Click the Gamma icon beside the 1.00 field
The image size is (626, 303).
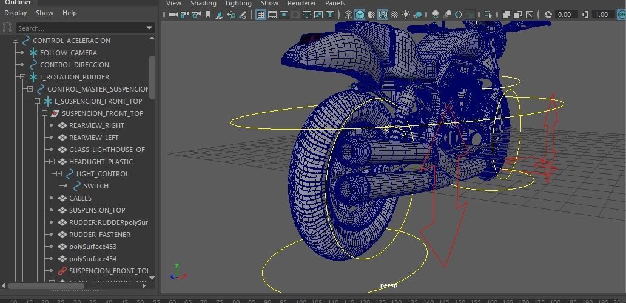point(585,15)
